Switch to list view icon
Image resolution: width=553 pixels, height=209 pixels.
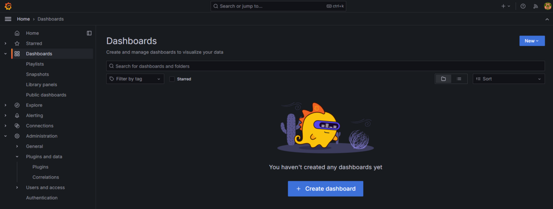tap(459, 79)
